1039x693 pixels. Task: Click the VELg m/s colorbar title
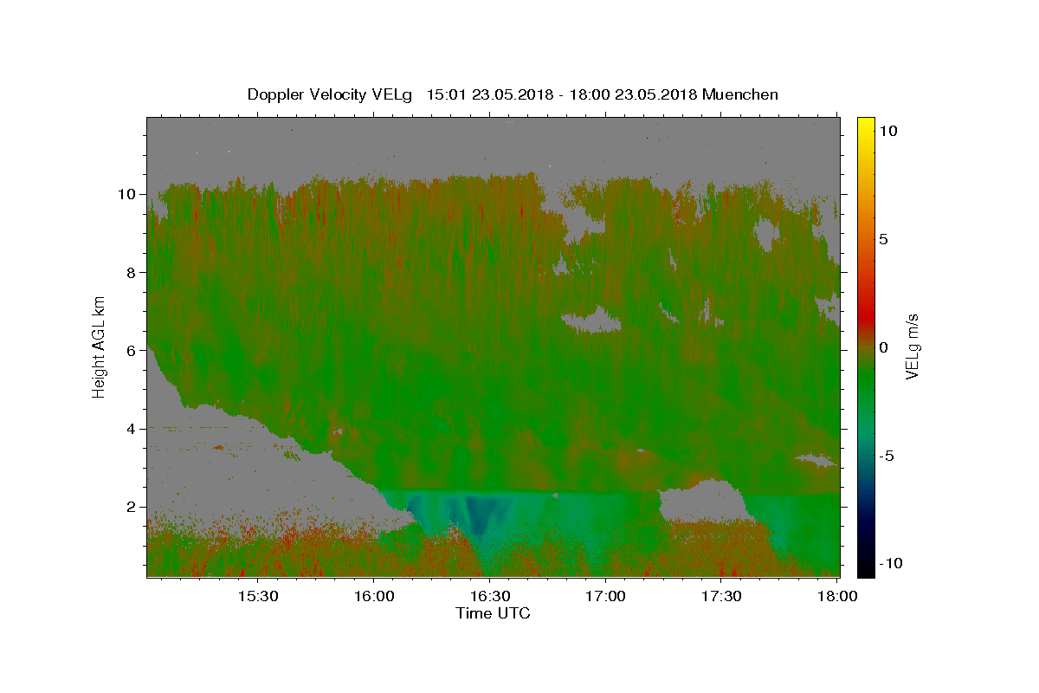[913, 346]
